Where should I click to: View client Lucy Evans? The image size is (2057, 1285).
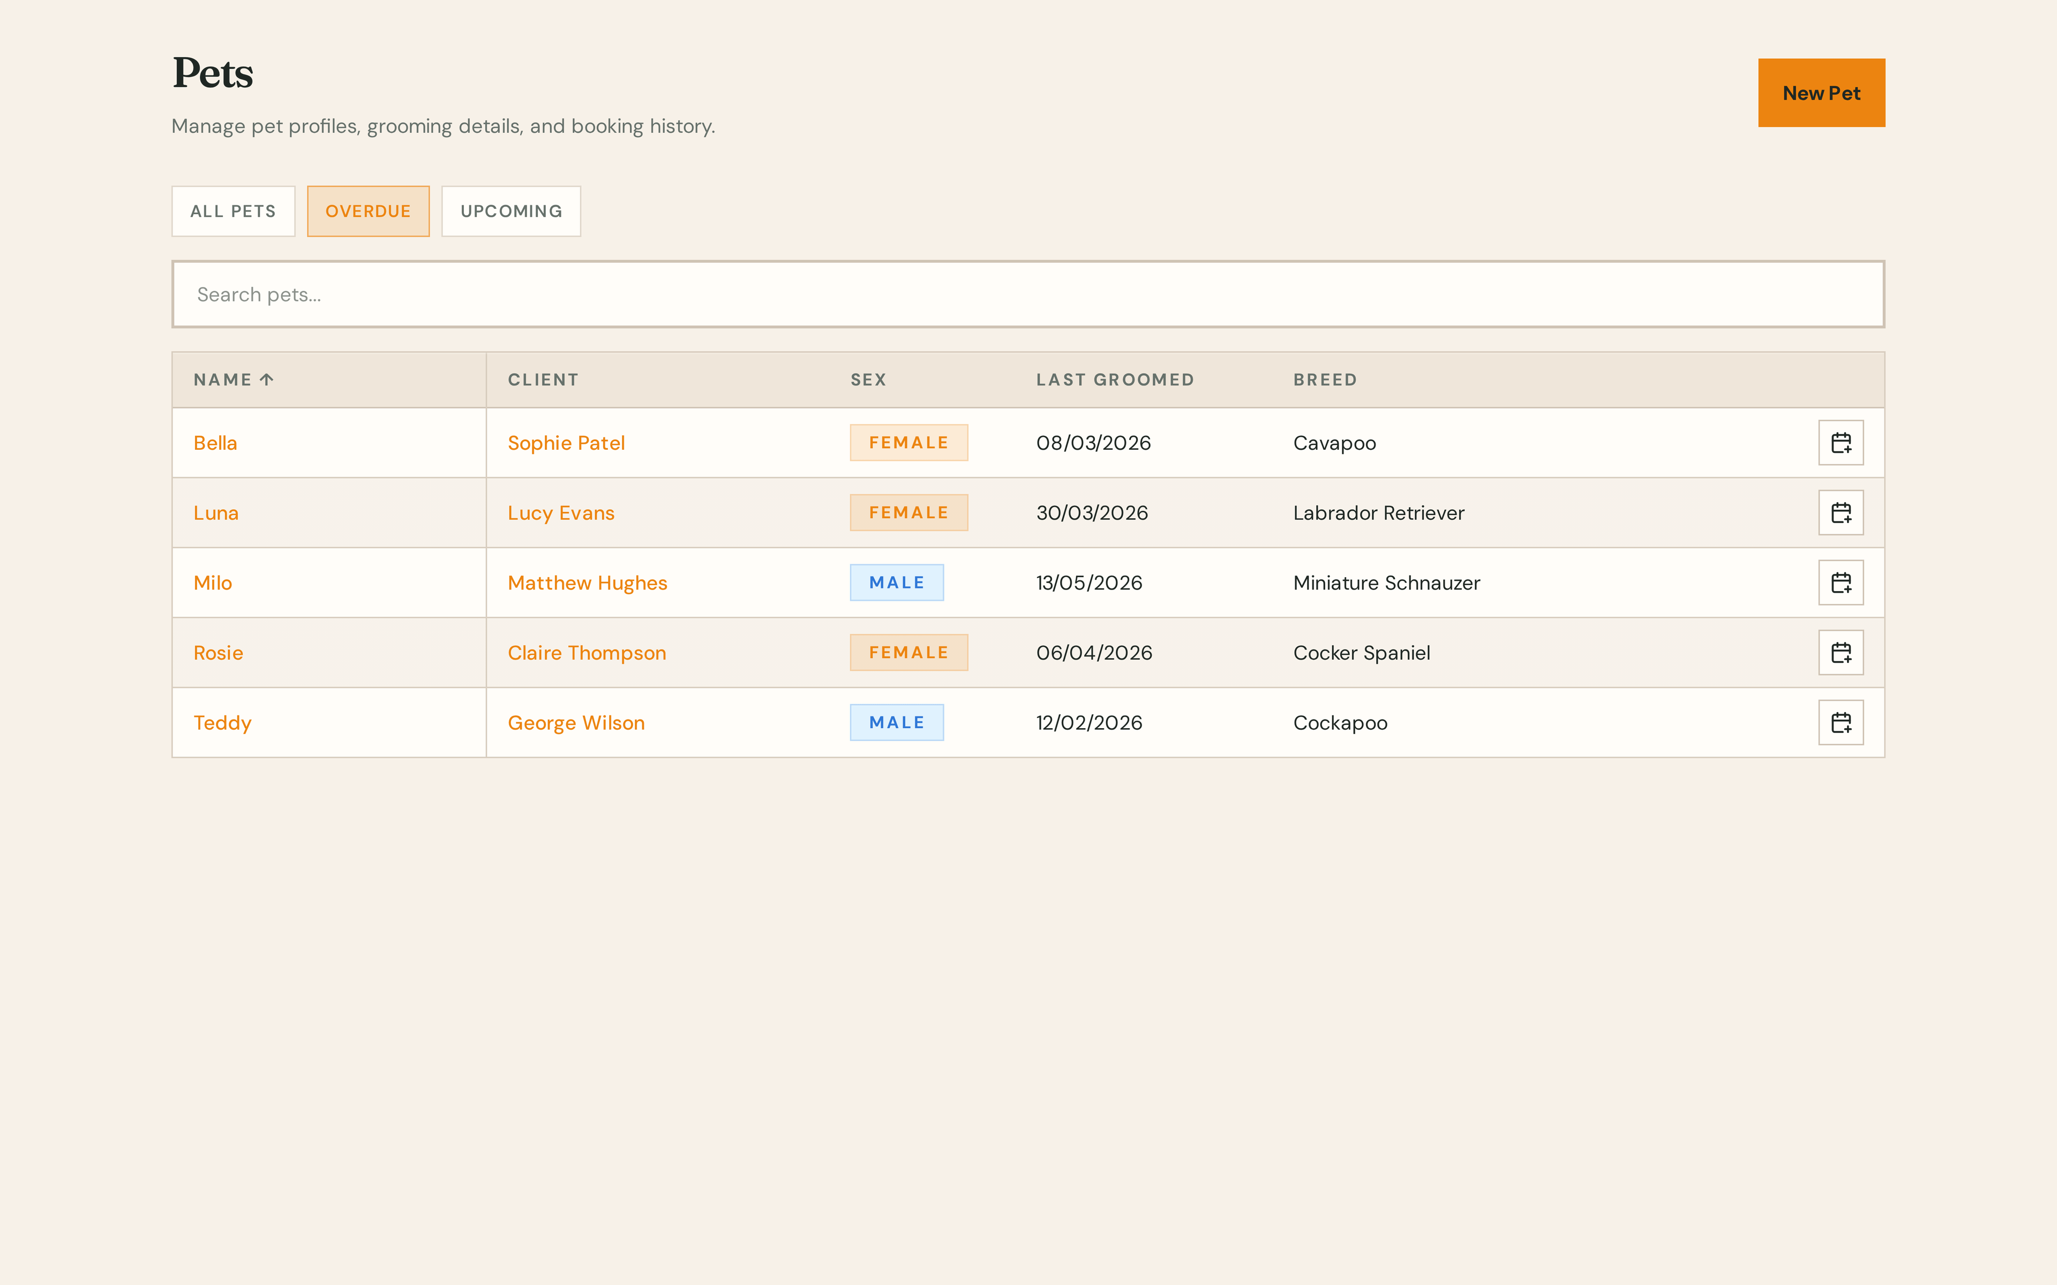[561, 512]
